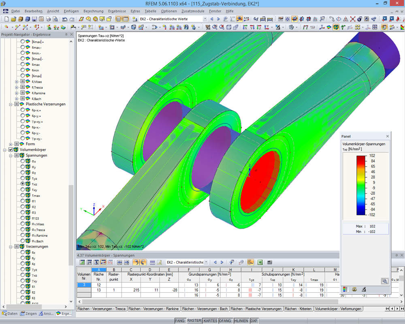Open the EK2 load case dropdown in toolbar

click(205, 19)
